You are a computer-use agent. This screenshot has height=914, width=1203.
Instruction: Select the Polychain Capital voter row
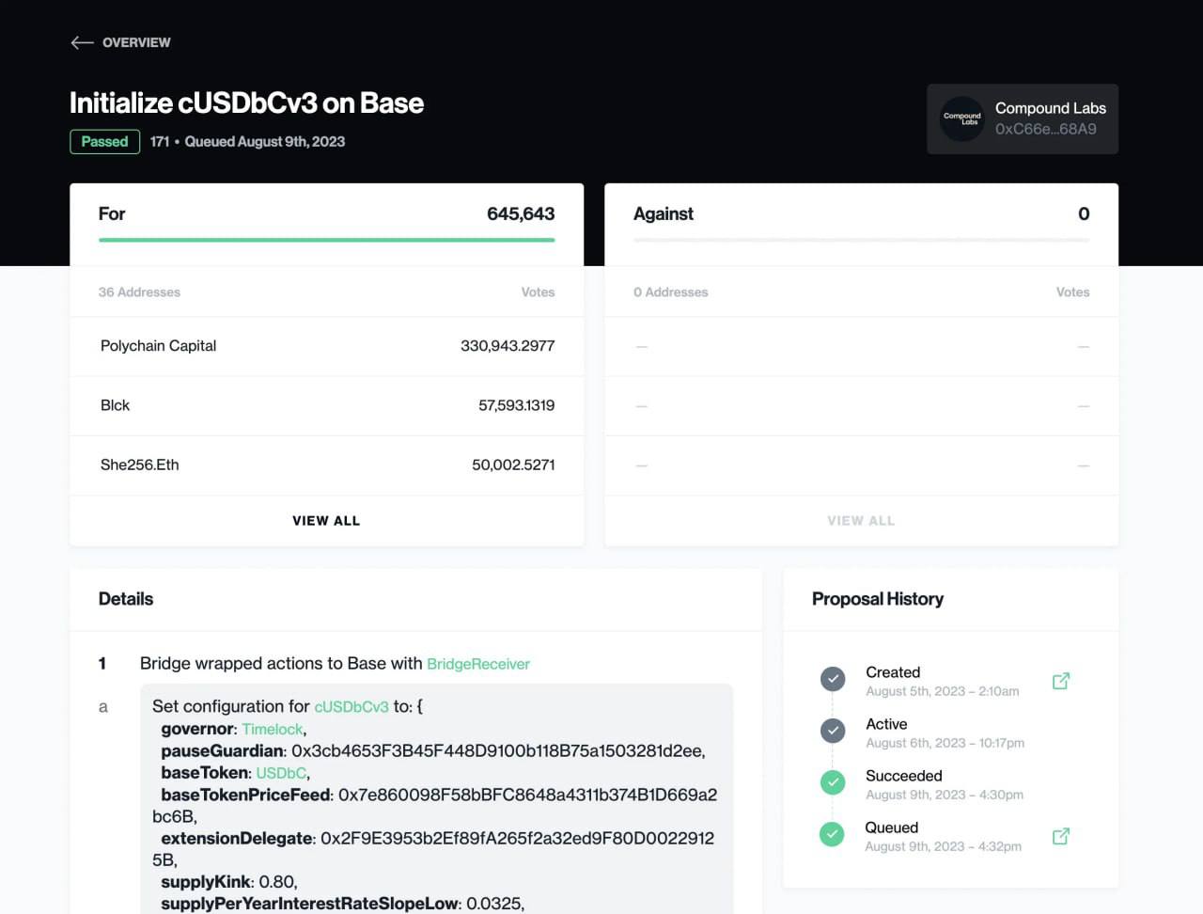coord(326,346)
